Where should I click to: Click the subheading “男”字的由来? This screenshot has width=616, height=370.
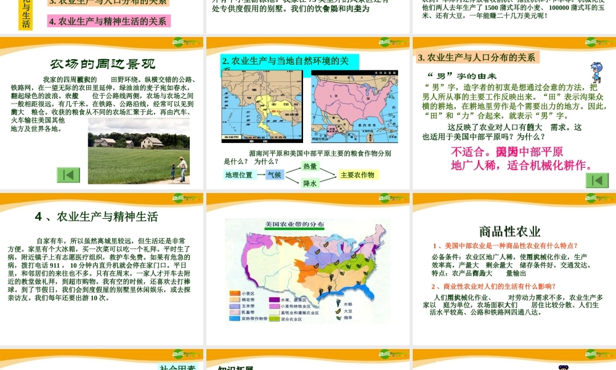point(461,76)
